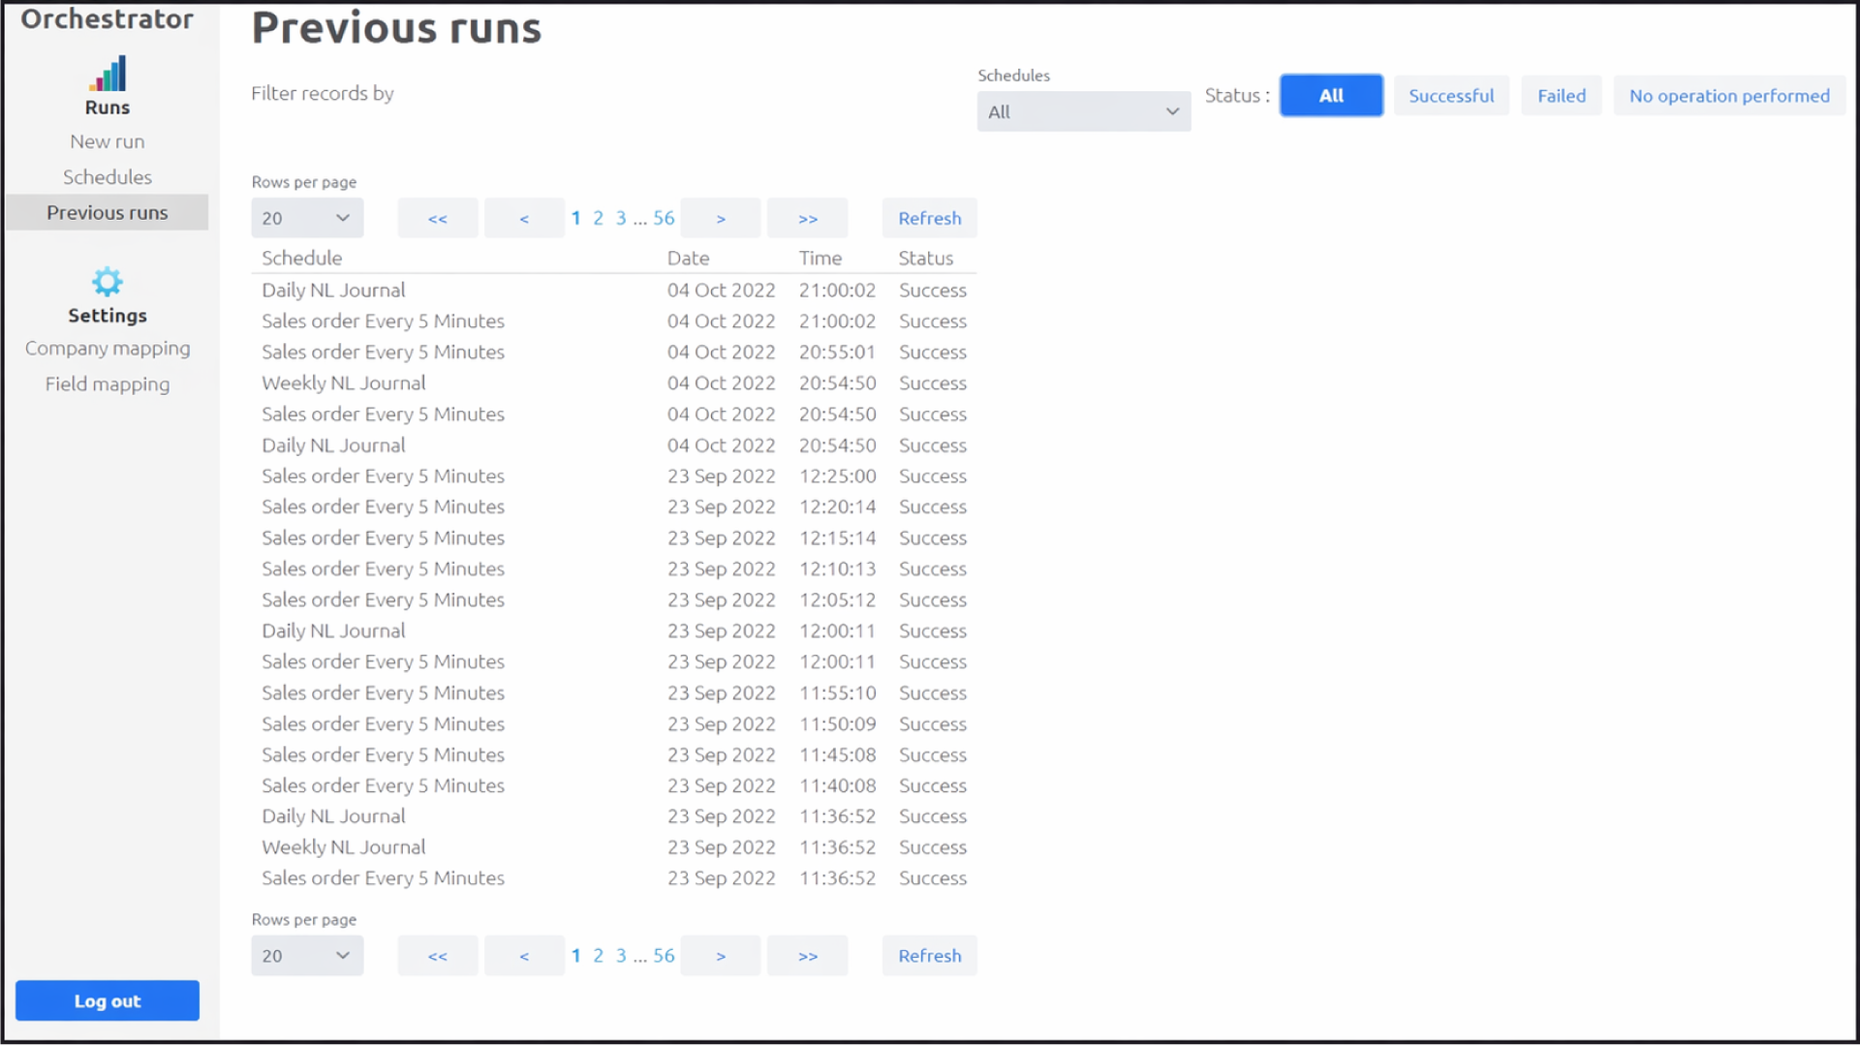
Task: Open the top Rows per page dropdown
Action: pos(307,219)
